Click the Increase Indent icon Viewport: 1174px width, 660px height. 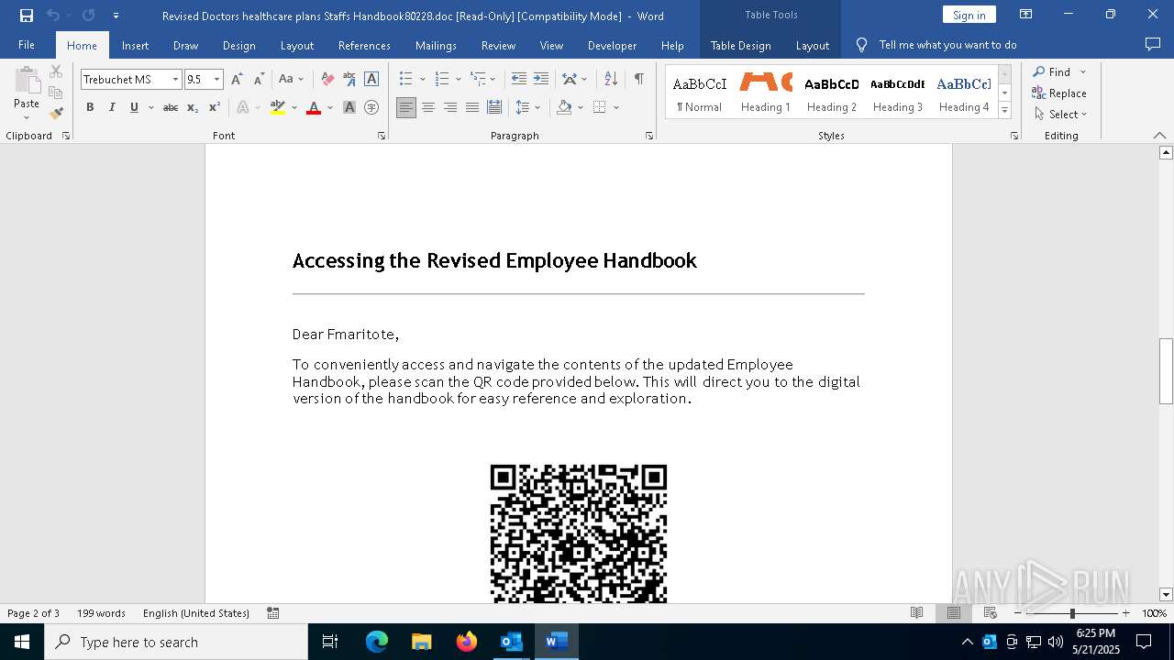(541, 80)
